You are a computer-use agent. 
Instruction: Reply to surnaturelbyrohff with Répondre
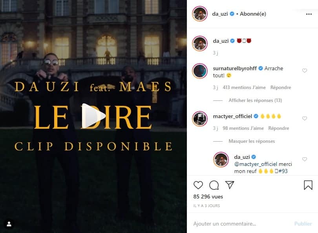click(281, 87)
